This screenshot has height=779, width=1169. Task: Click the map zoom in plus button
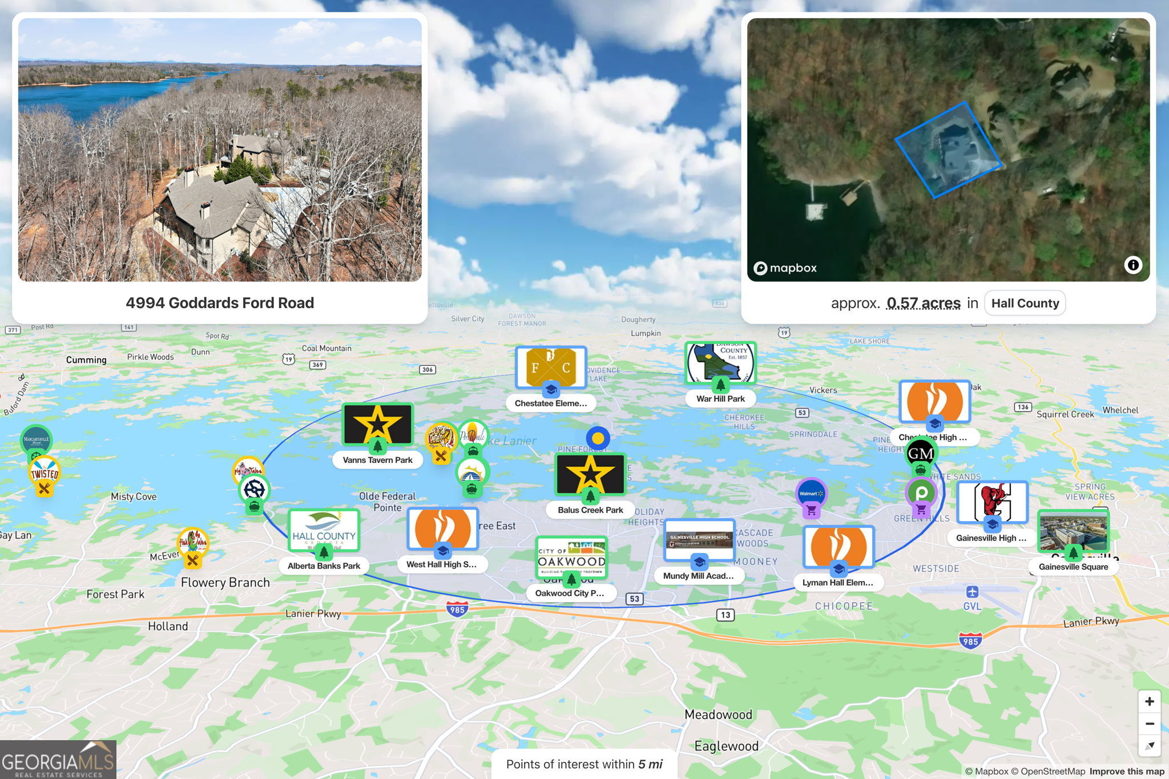click(x=1149, y=701)
